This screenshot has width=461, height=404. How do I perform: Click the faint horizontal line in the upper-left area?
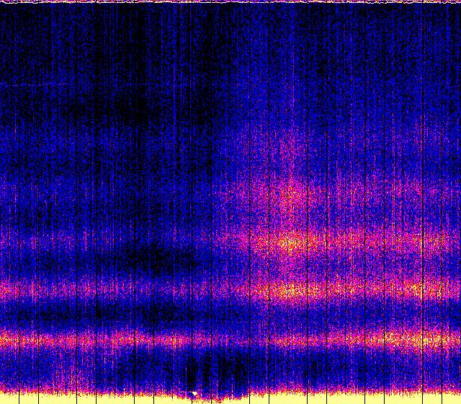point(43,85)
